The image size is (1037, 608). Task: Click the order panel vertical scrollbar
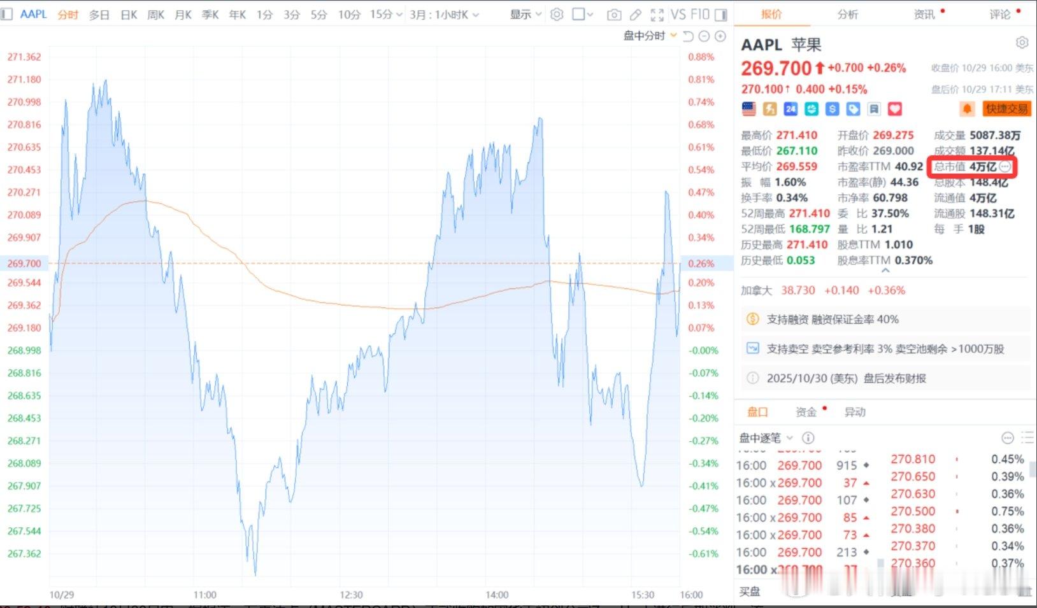1033,469
